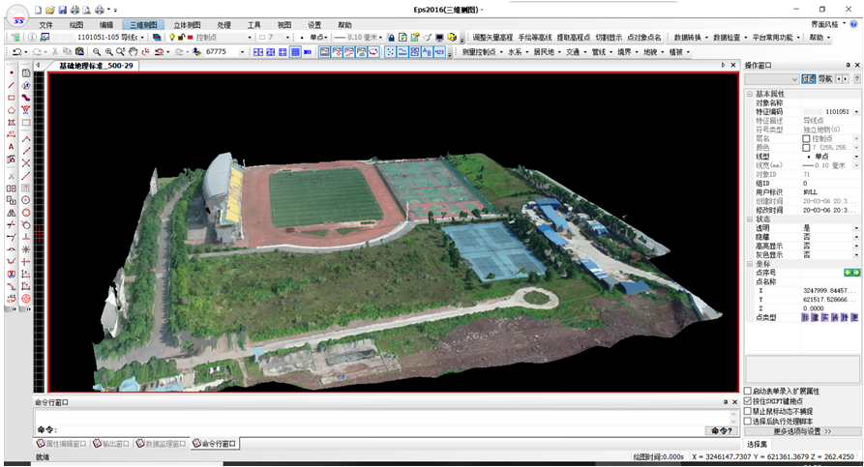Click the four-pane window layout icon

click(258, 52)
